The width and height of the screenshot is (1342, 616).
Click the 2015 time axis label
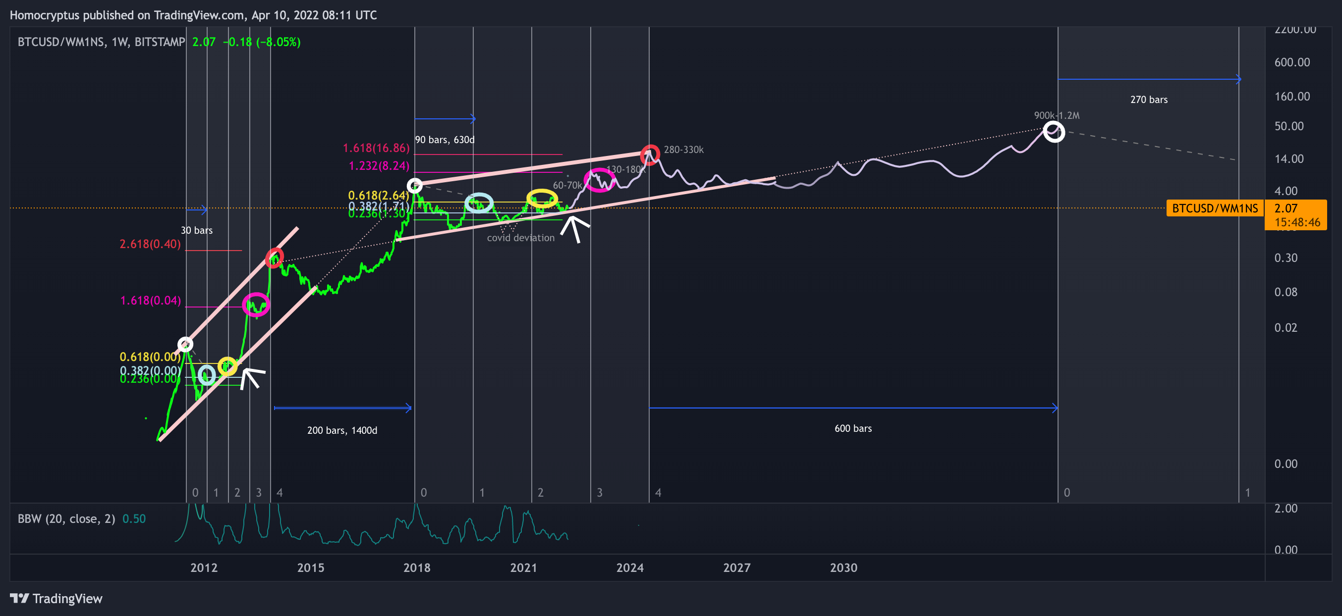tap(311, 567)
